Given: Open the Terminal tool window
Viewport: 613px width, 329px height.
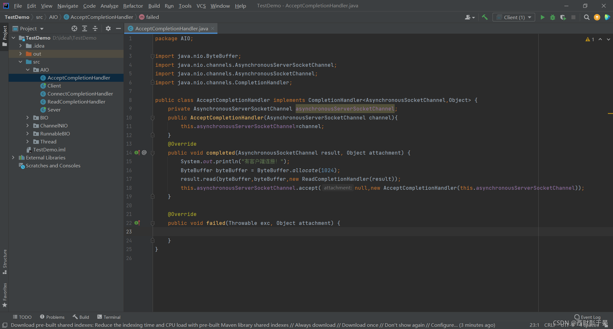Looking at the screenshot, I should (109, 317).
